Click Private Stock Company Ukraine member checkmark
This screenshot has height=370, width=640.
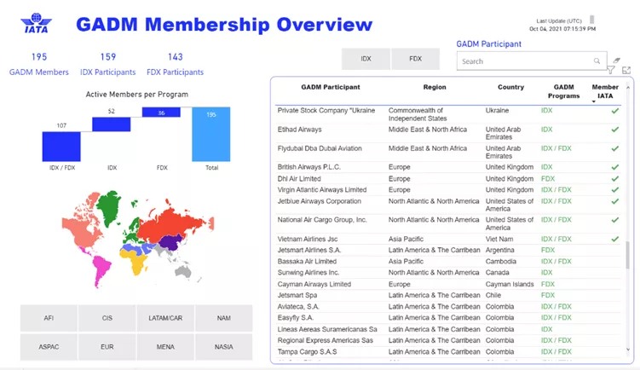[614, 111]
